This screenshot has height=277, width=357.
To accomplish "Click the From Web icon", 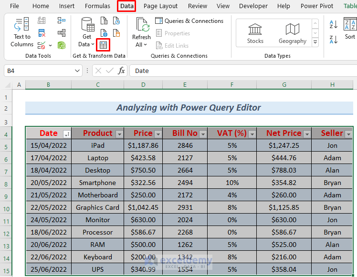I will coord(104,33).
